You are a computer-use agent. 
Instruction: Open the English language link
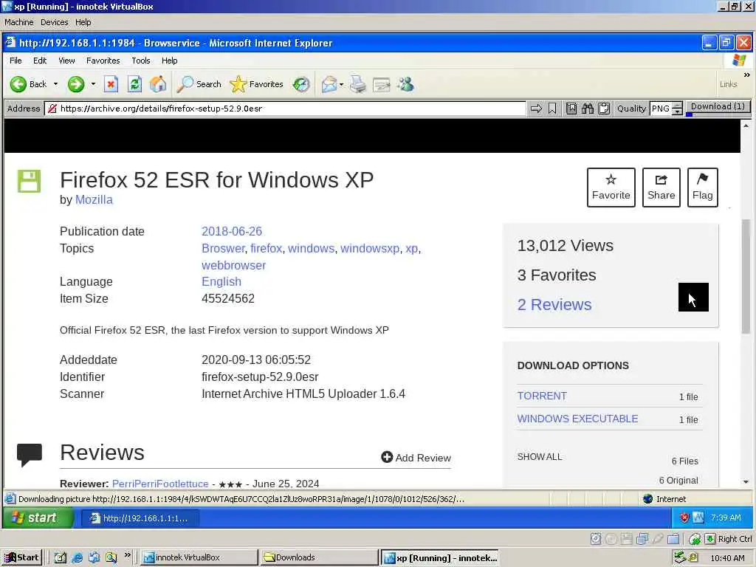point(221,281)
